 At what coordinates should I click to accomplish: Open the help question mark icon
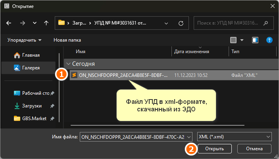(269, 40)
